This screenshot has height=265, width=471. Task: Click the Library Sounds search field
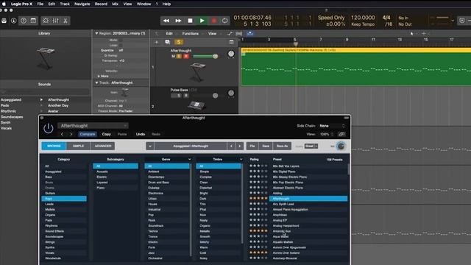coord(45,91)
